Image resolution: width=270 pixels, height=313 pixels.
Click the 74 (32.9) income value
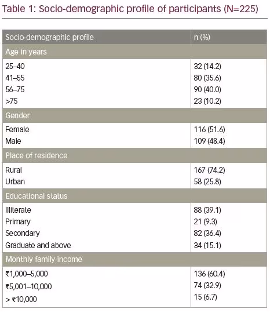pos(207,285)
